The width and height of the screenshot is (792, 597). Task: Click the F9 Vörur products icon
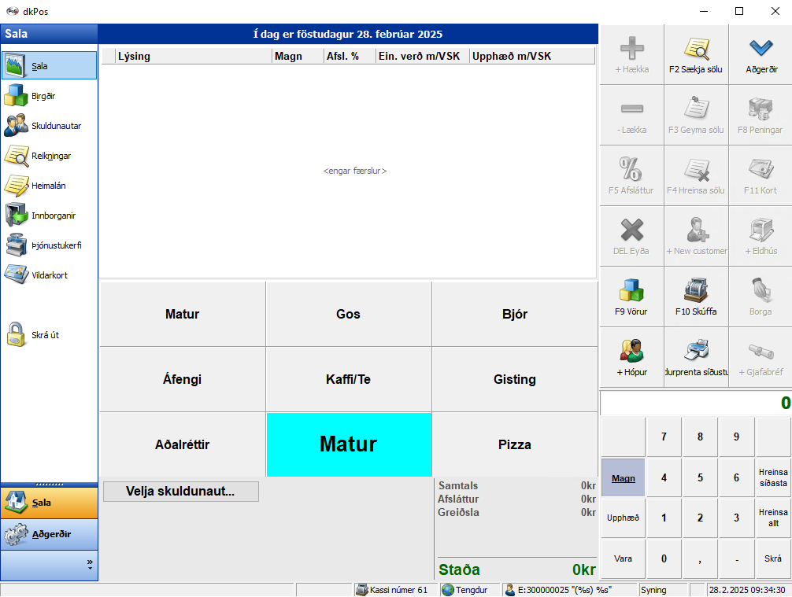(631, 291)
